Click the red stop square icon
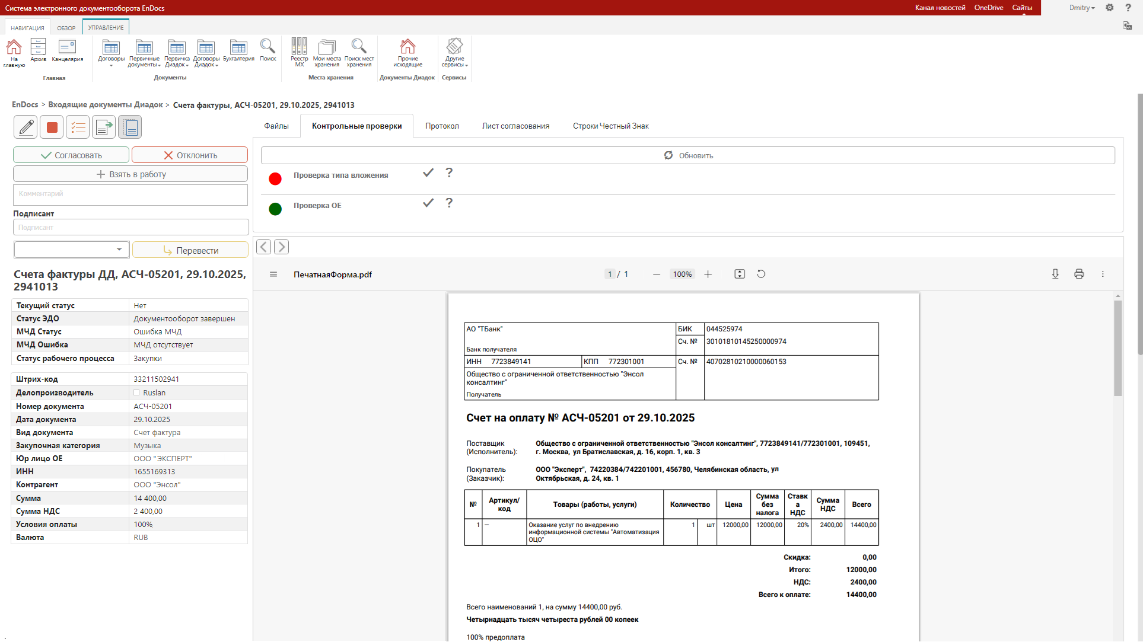This screenshot has width=1143, height=642. [52, 127]
